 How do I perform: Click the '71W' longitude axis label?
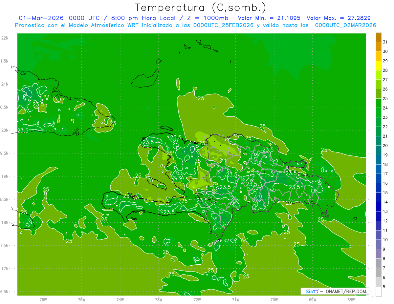235,299
